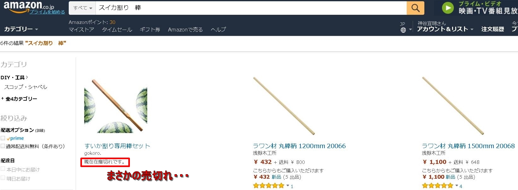The image size is (518, 190).
Task: Open the five-star rating of the 1200mm item
Action: 269,186
